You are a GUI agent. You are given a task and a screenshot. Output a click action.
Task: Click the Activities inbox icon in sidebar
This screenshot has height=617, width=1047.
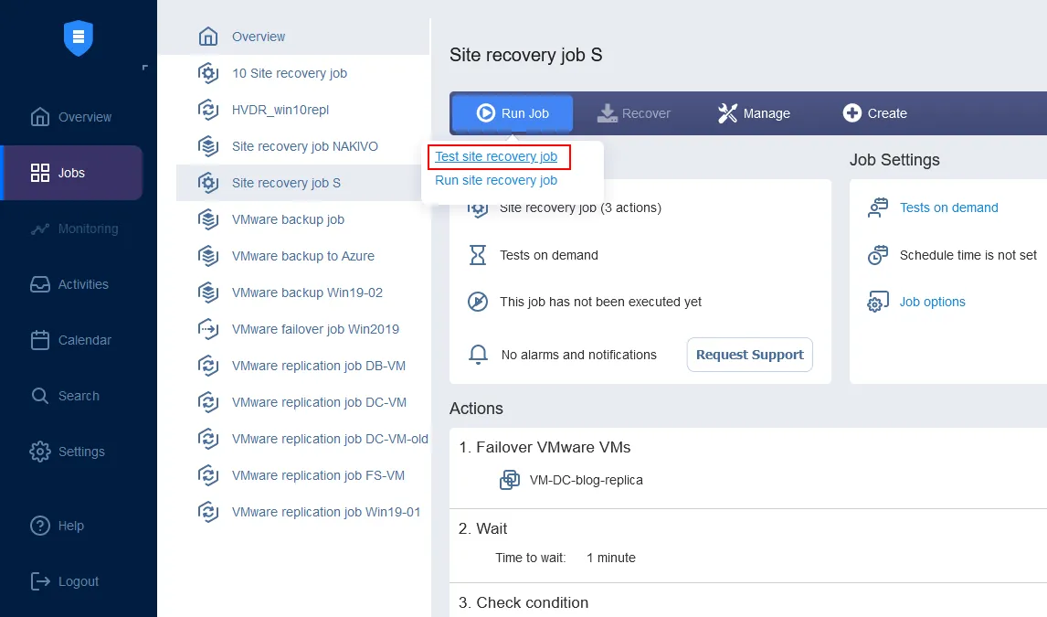pyautogui.click(x=40, y=284)
